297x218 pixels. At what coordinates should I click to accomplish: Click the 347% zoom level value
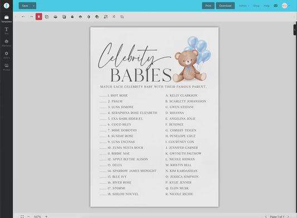(x=37, y=216)
